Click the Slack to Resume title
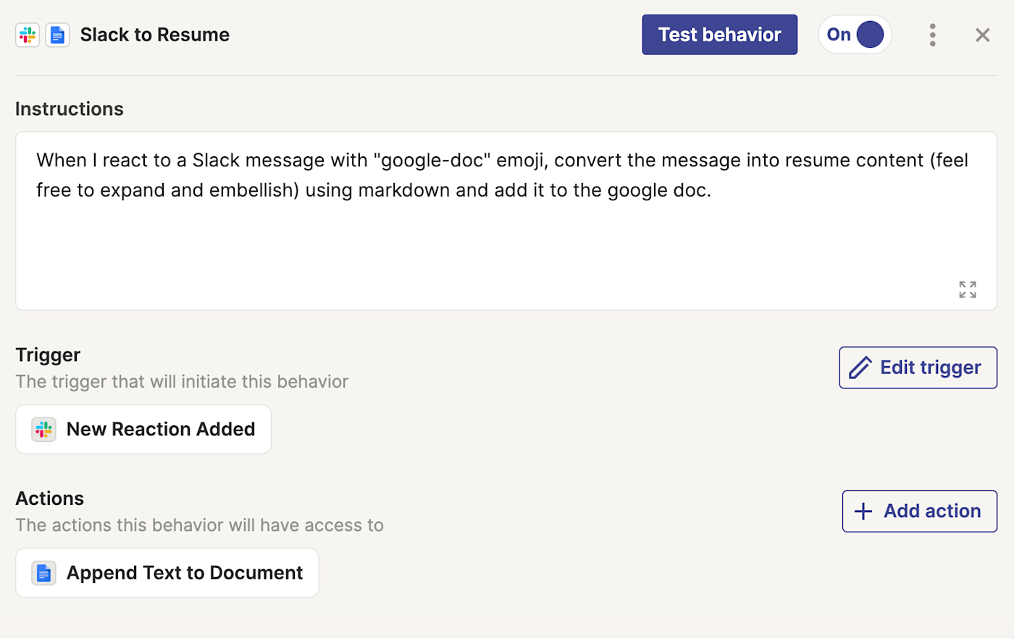Screen dimensions: 1014x638 coord(155,35)
